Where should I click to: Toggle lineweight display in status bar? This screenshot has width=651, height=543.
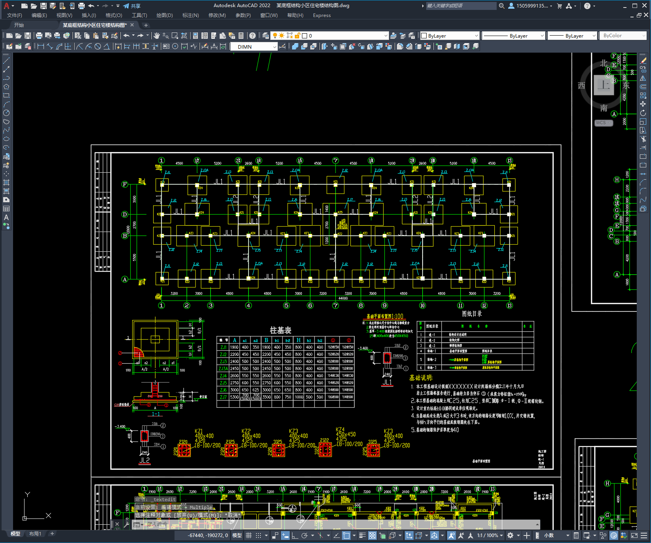[x=362, y=535]
